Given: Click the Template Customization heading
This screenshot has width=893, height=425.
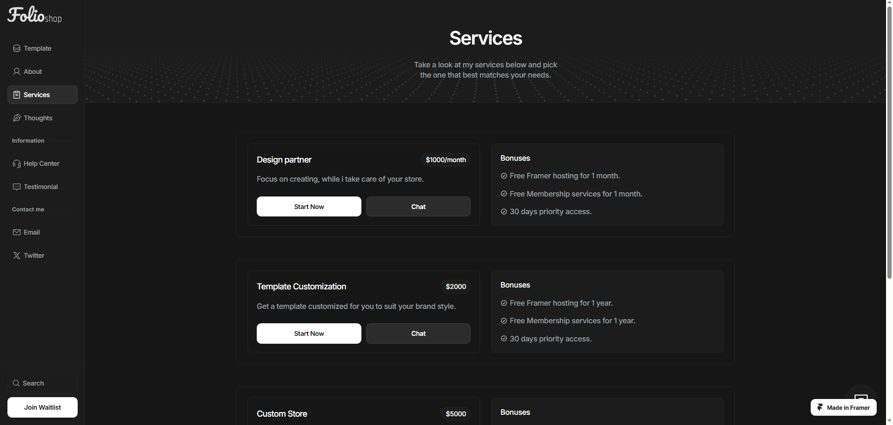Looking at the screenshot, I should pyautogui.click(x=301, y=287).
